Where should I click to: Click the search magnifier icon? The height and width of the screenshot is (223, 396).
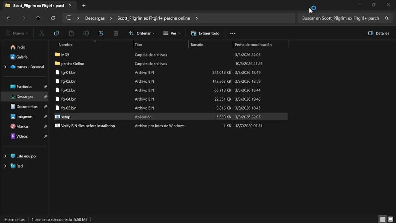click(386, 18)
